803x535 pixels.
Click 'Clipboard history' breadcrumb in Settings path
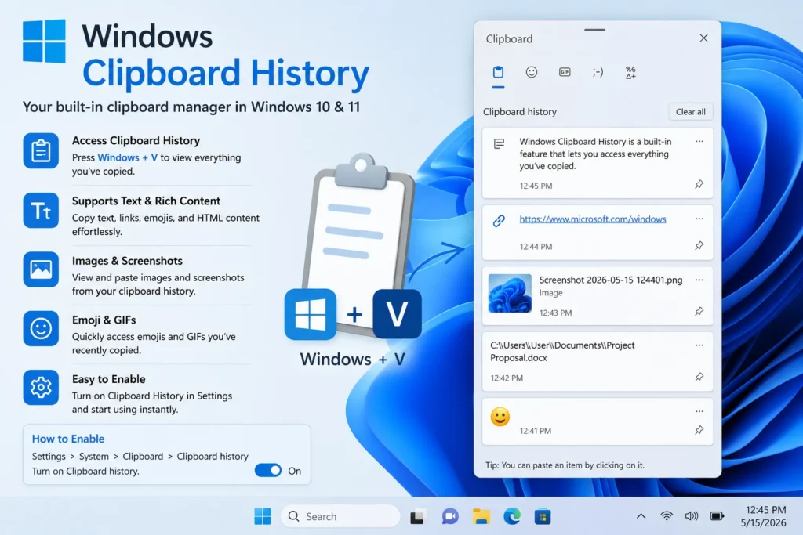point(213,456)
